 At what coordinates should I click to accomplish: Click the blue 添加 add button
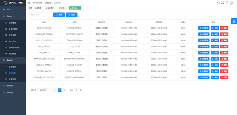[72, 15]
